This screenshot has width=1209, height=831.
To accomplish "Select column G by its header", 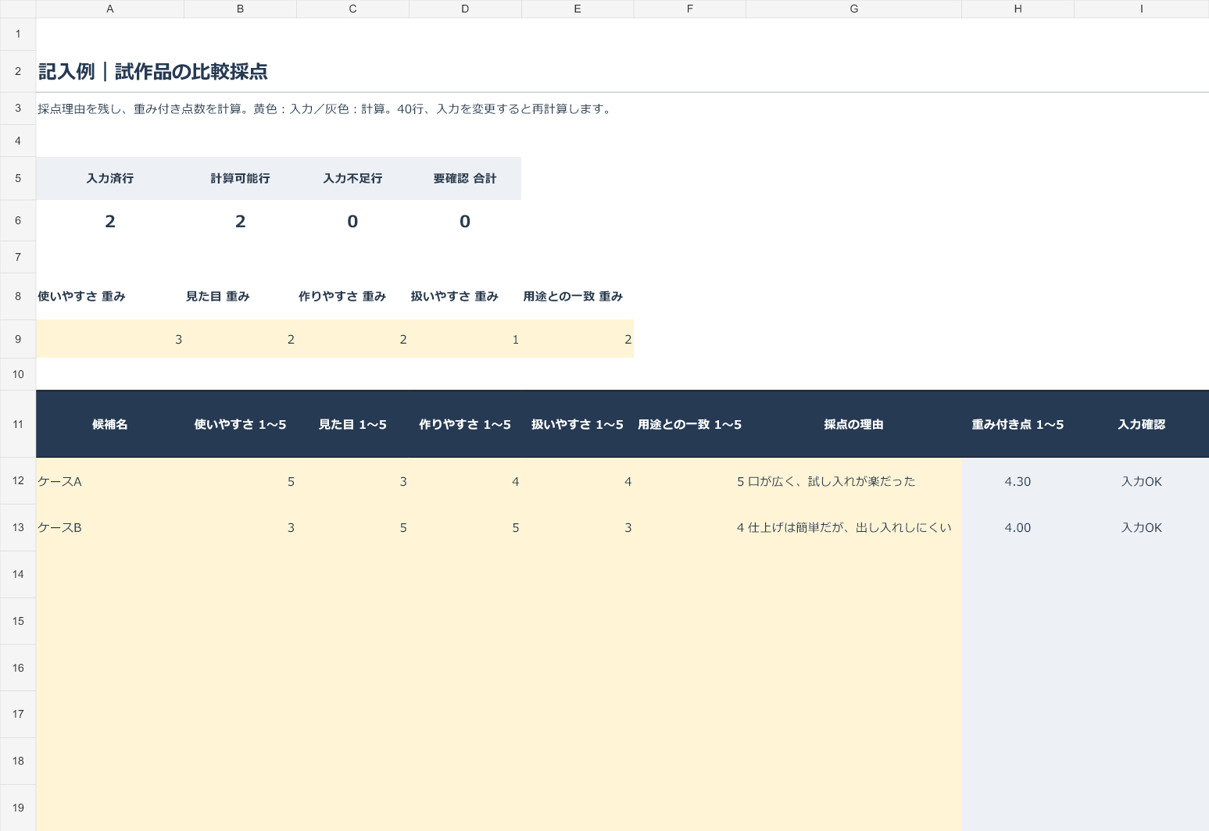I will [x=853, y=9].
